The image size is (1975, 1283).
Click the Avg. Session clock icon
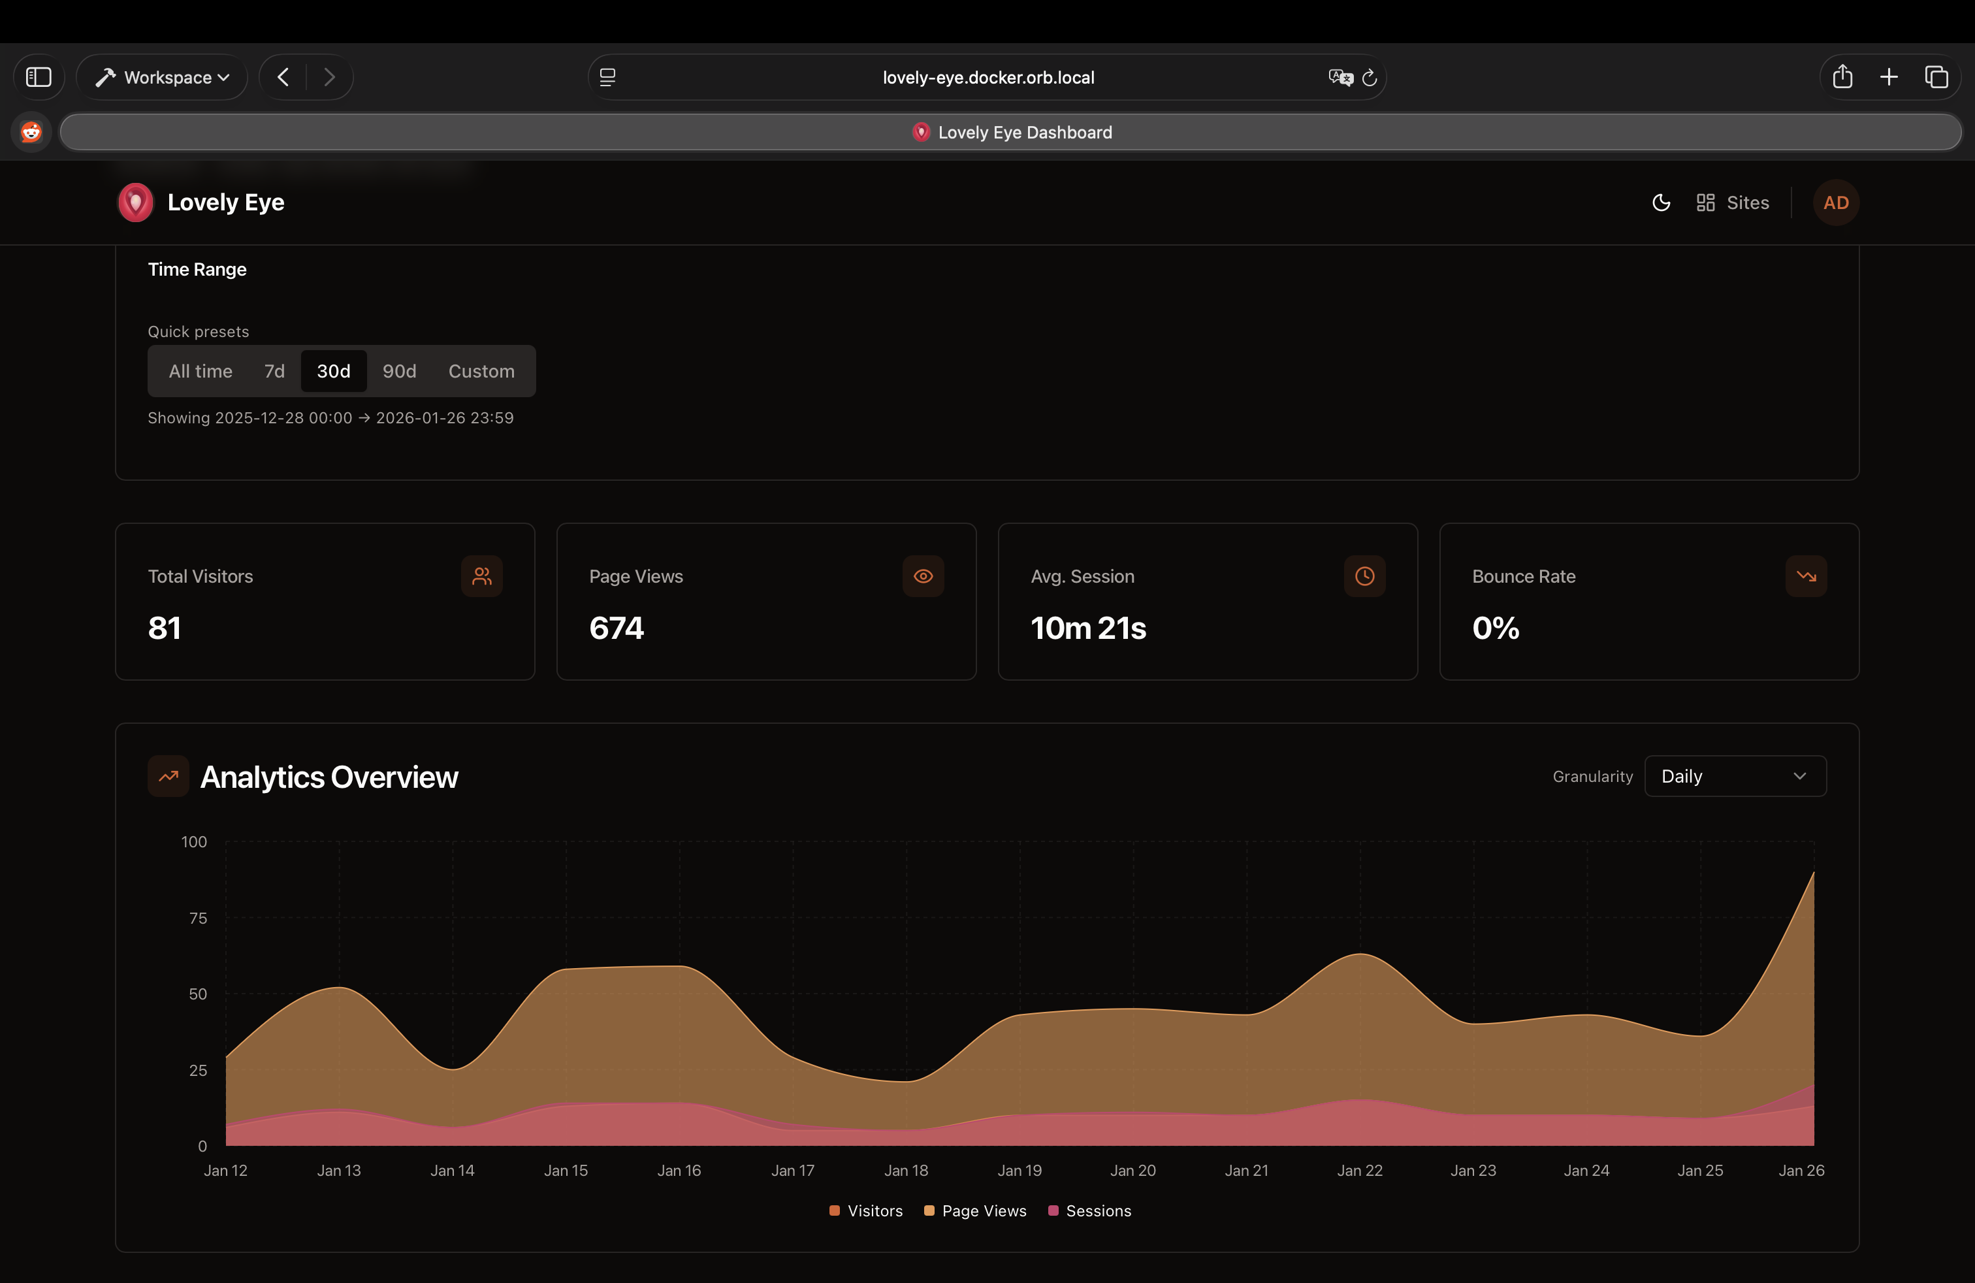1364,576
